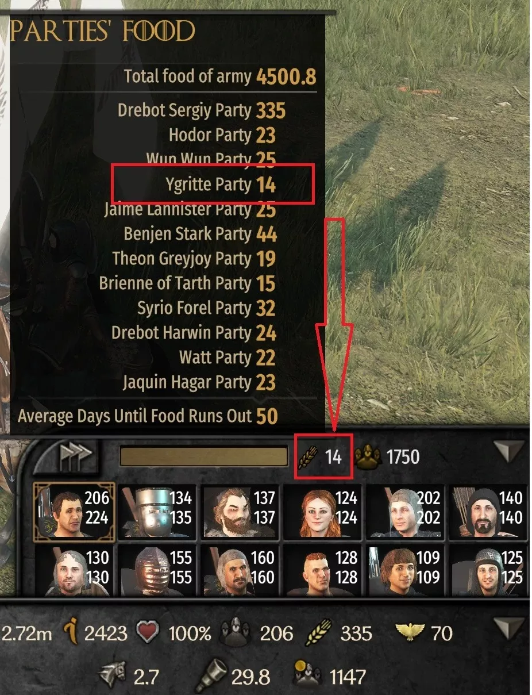The height and width of the screenshot is (695, 532).
Task: Click the army troop count icon 1750
Action: [369, 457]
